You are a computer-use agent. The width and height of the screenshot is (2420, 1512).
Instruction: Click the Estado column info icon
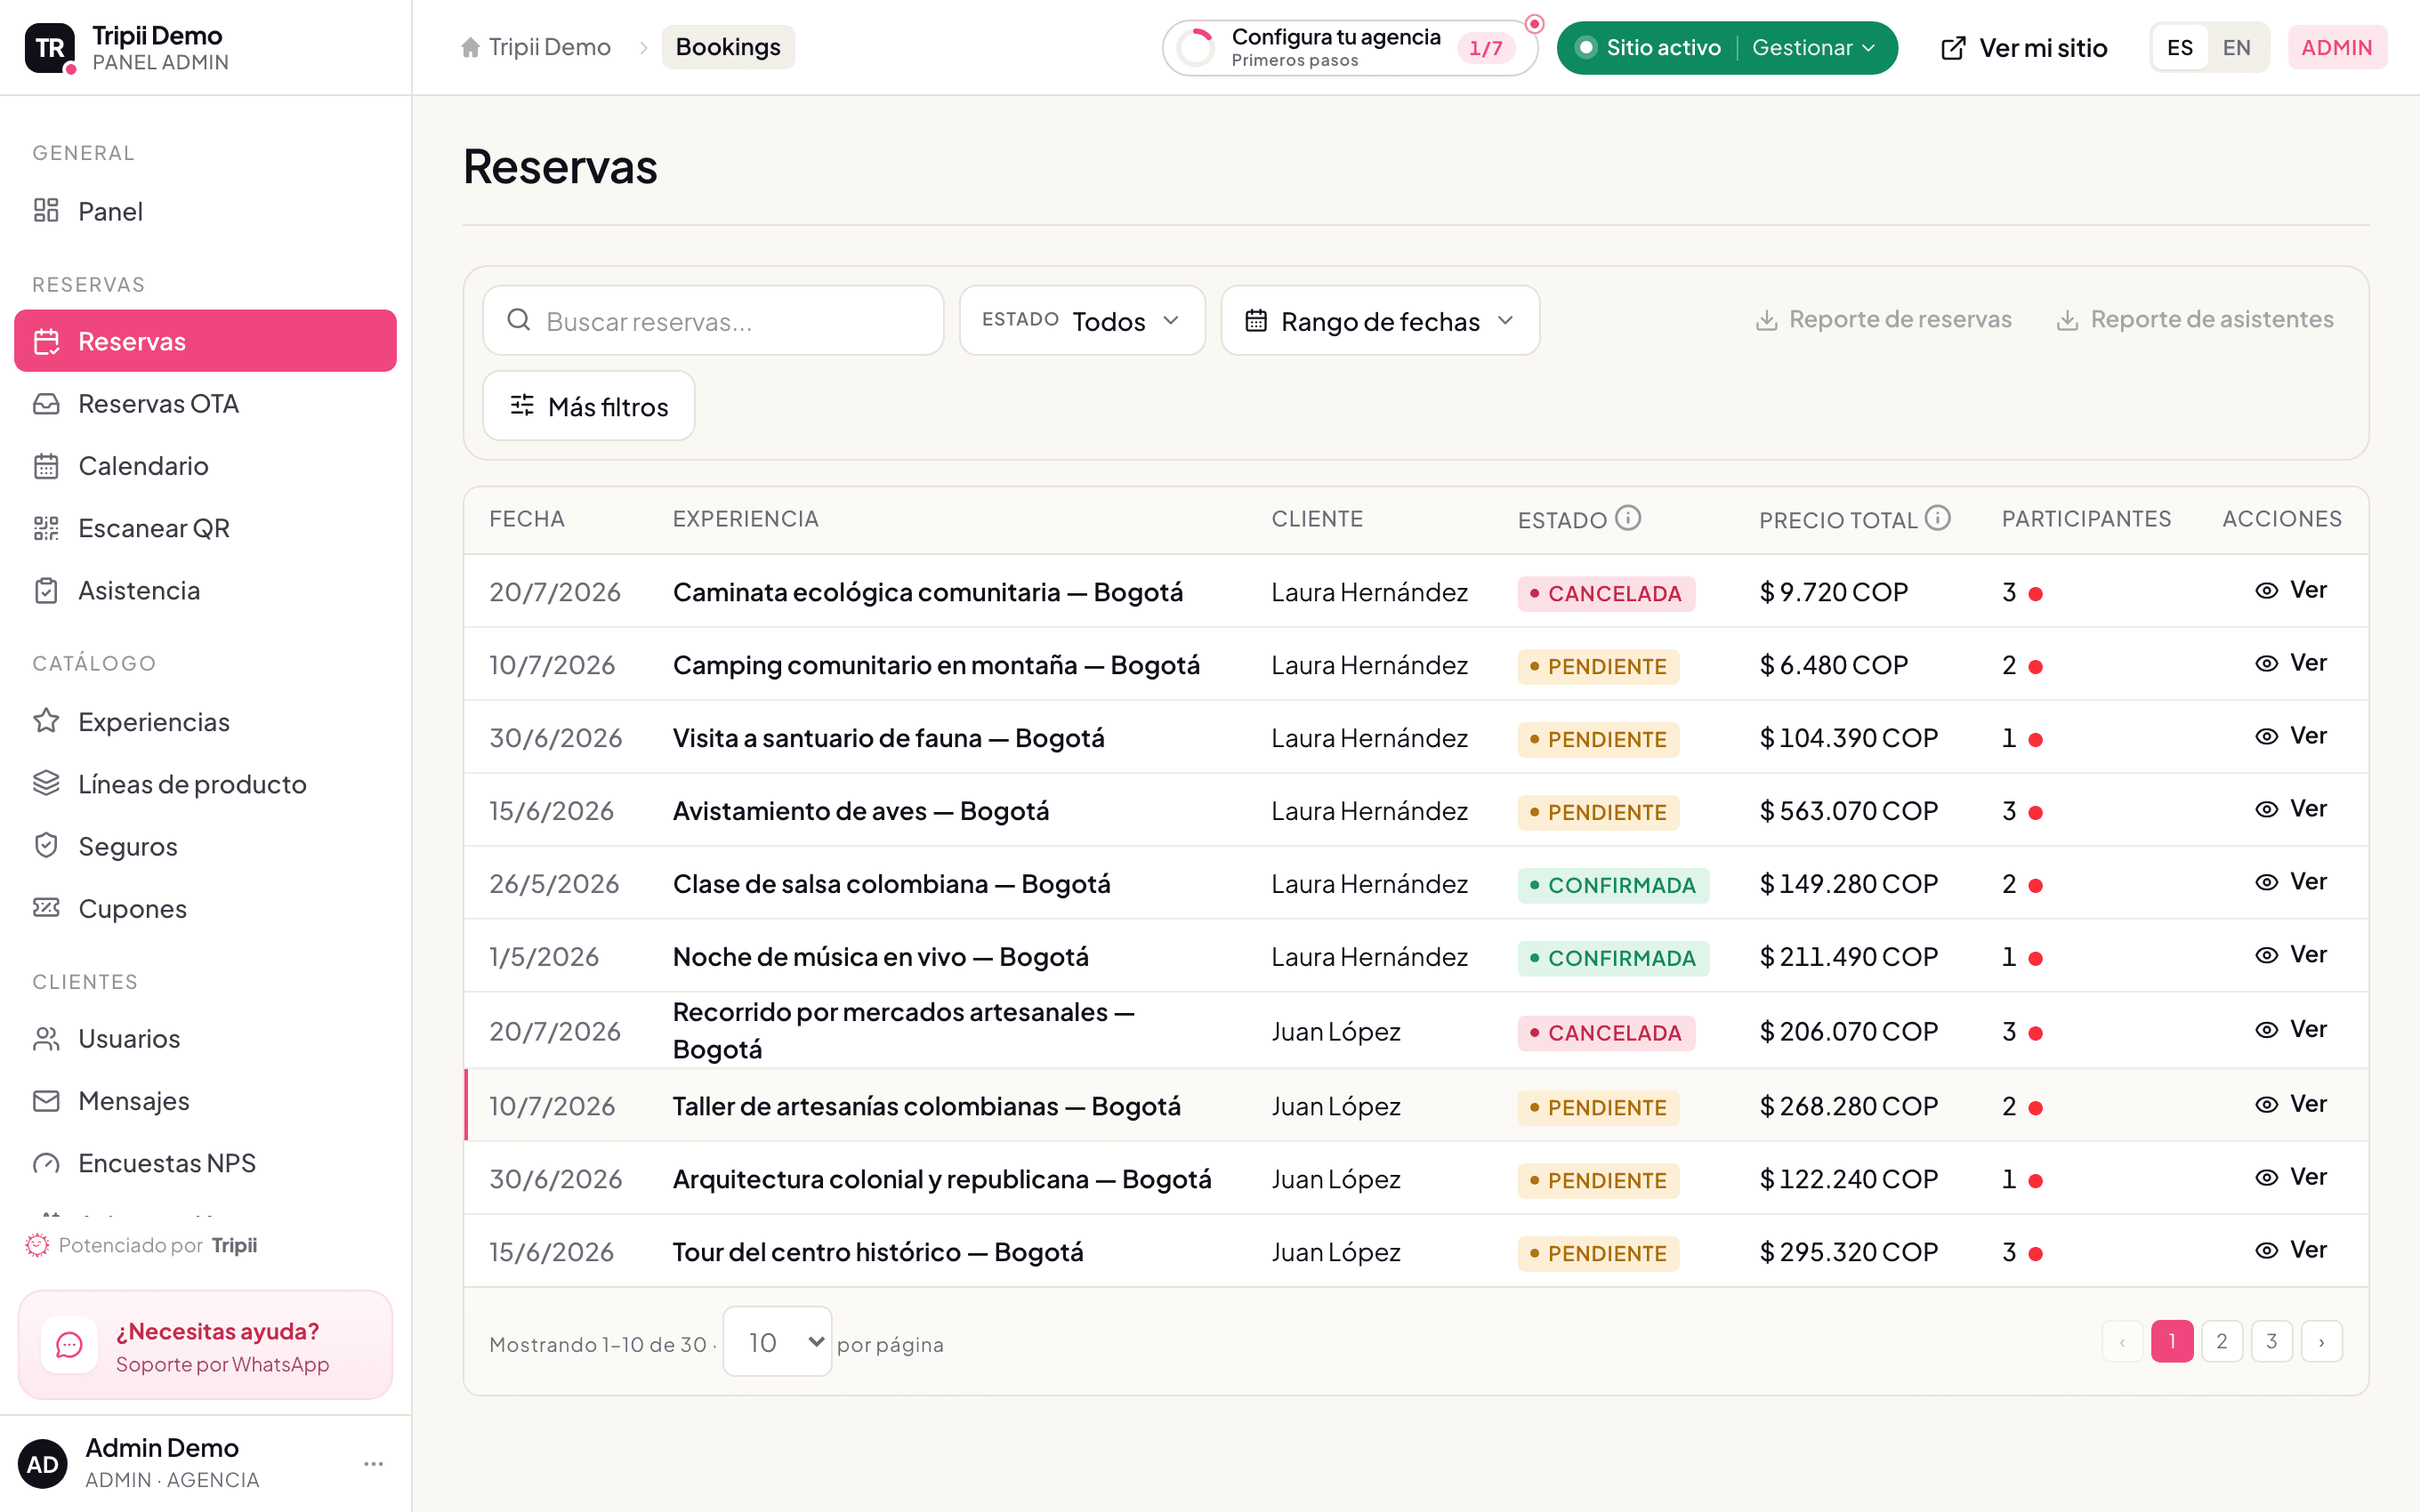[x=1628, y=518]
